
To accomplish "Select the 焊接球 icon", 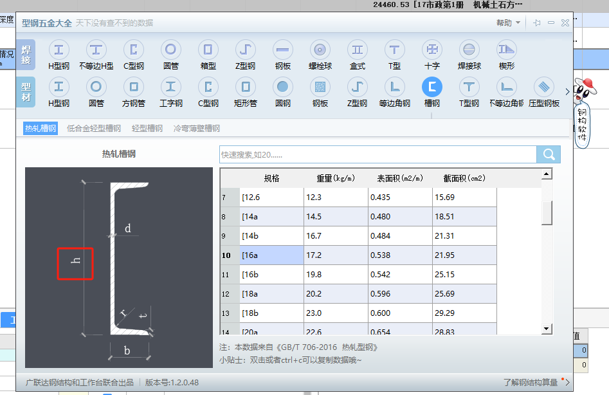I will tap(469, 50).
